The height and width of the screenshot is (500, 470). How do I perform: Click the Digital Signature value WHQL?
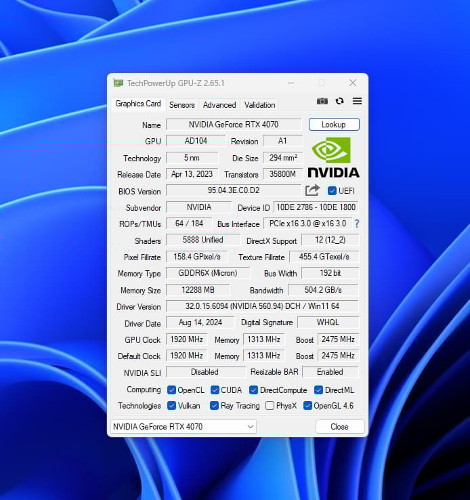(328, 322)
